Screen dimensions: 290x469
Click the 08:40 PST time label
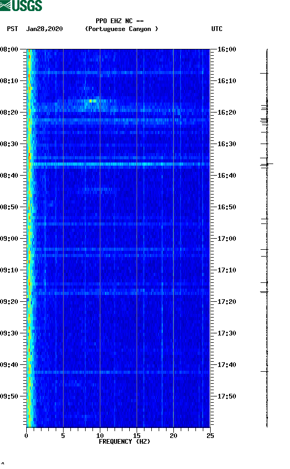[x=9, y=176]
